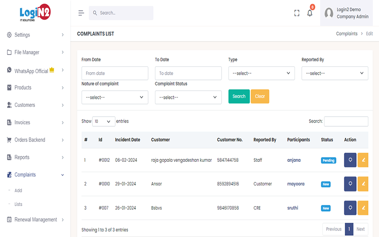Open the Reported By dropdown
This screenshot has height=237, width=379.
click(x=335, y=73)
